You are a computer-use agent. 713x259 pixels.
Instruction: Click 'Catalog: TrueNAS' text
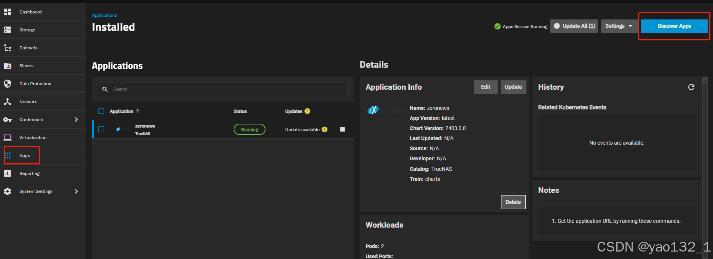coord(431,169)
